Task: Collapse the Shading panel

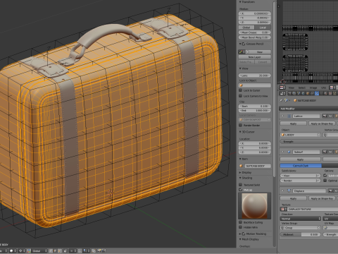Action: pos(240,178)
